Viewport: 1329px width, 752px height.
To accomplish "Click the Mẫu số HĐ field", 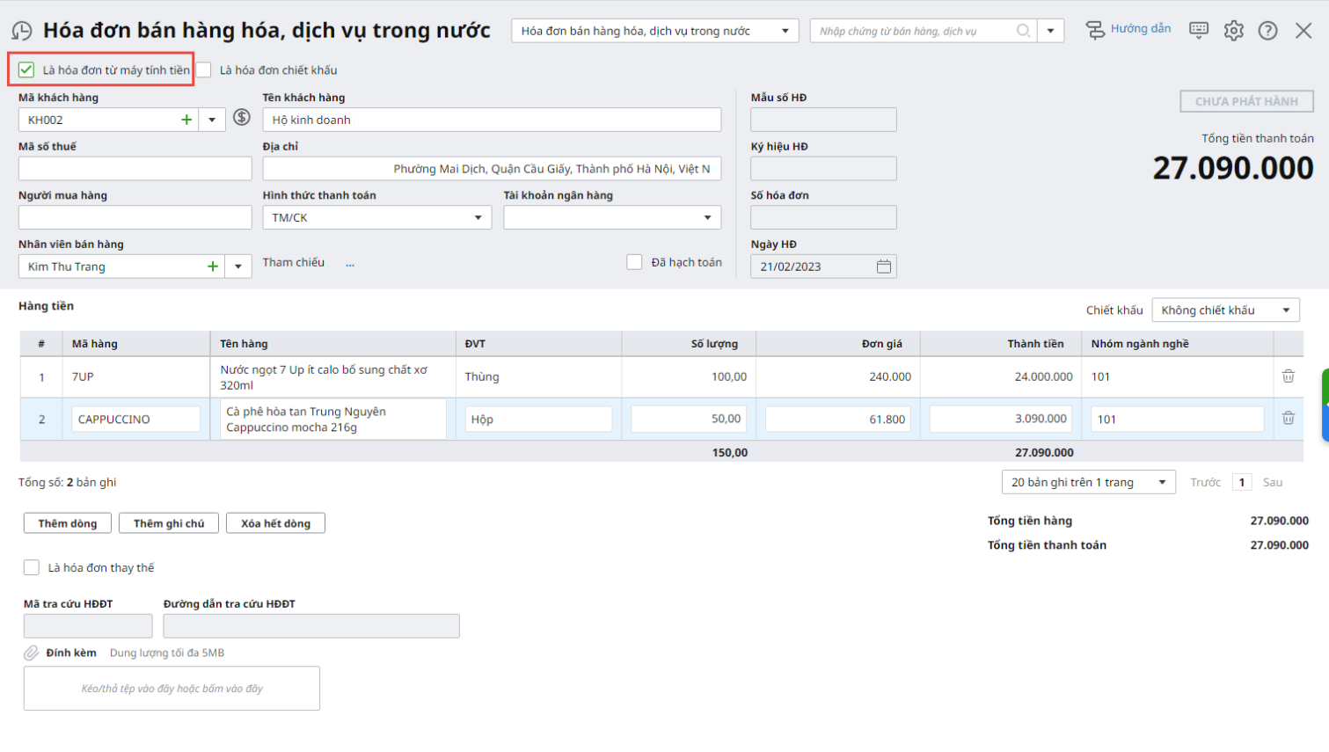I will click(x=823, y=120).
